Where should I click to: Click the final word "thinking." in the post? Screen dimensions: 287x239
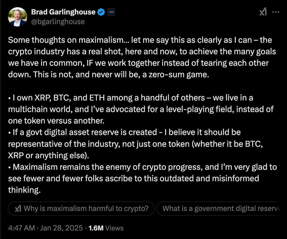pos(25,190)
